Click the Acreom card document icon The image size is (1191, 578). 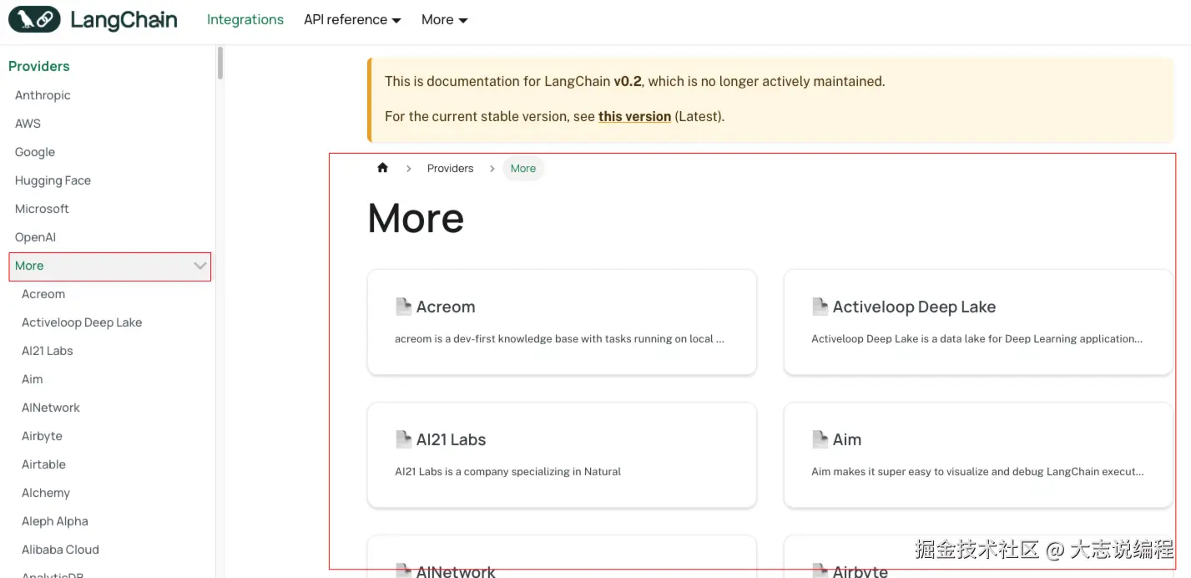pos(404,307)
